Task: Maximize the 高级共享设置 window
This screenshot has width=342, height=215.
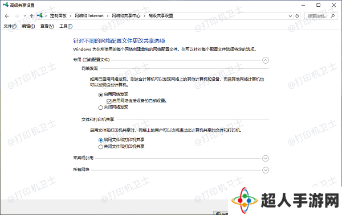Action: [319, 5]
